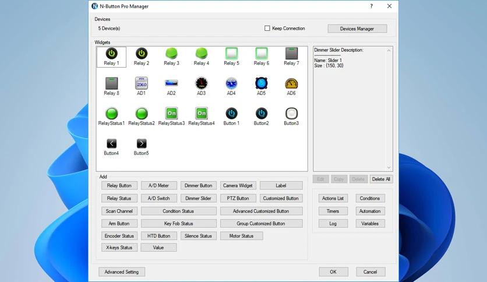This screenshot has width=487, height=282.
Task: Add a Camera Widget
Action: [x=238, y=185]
